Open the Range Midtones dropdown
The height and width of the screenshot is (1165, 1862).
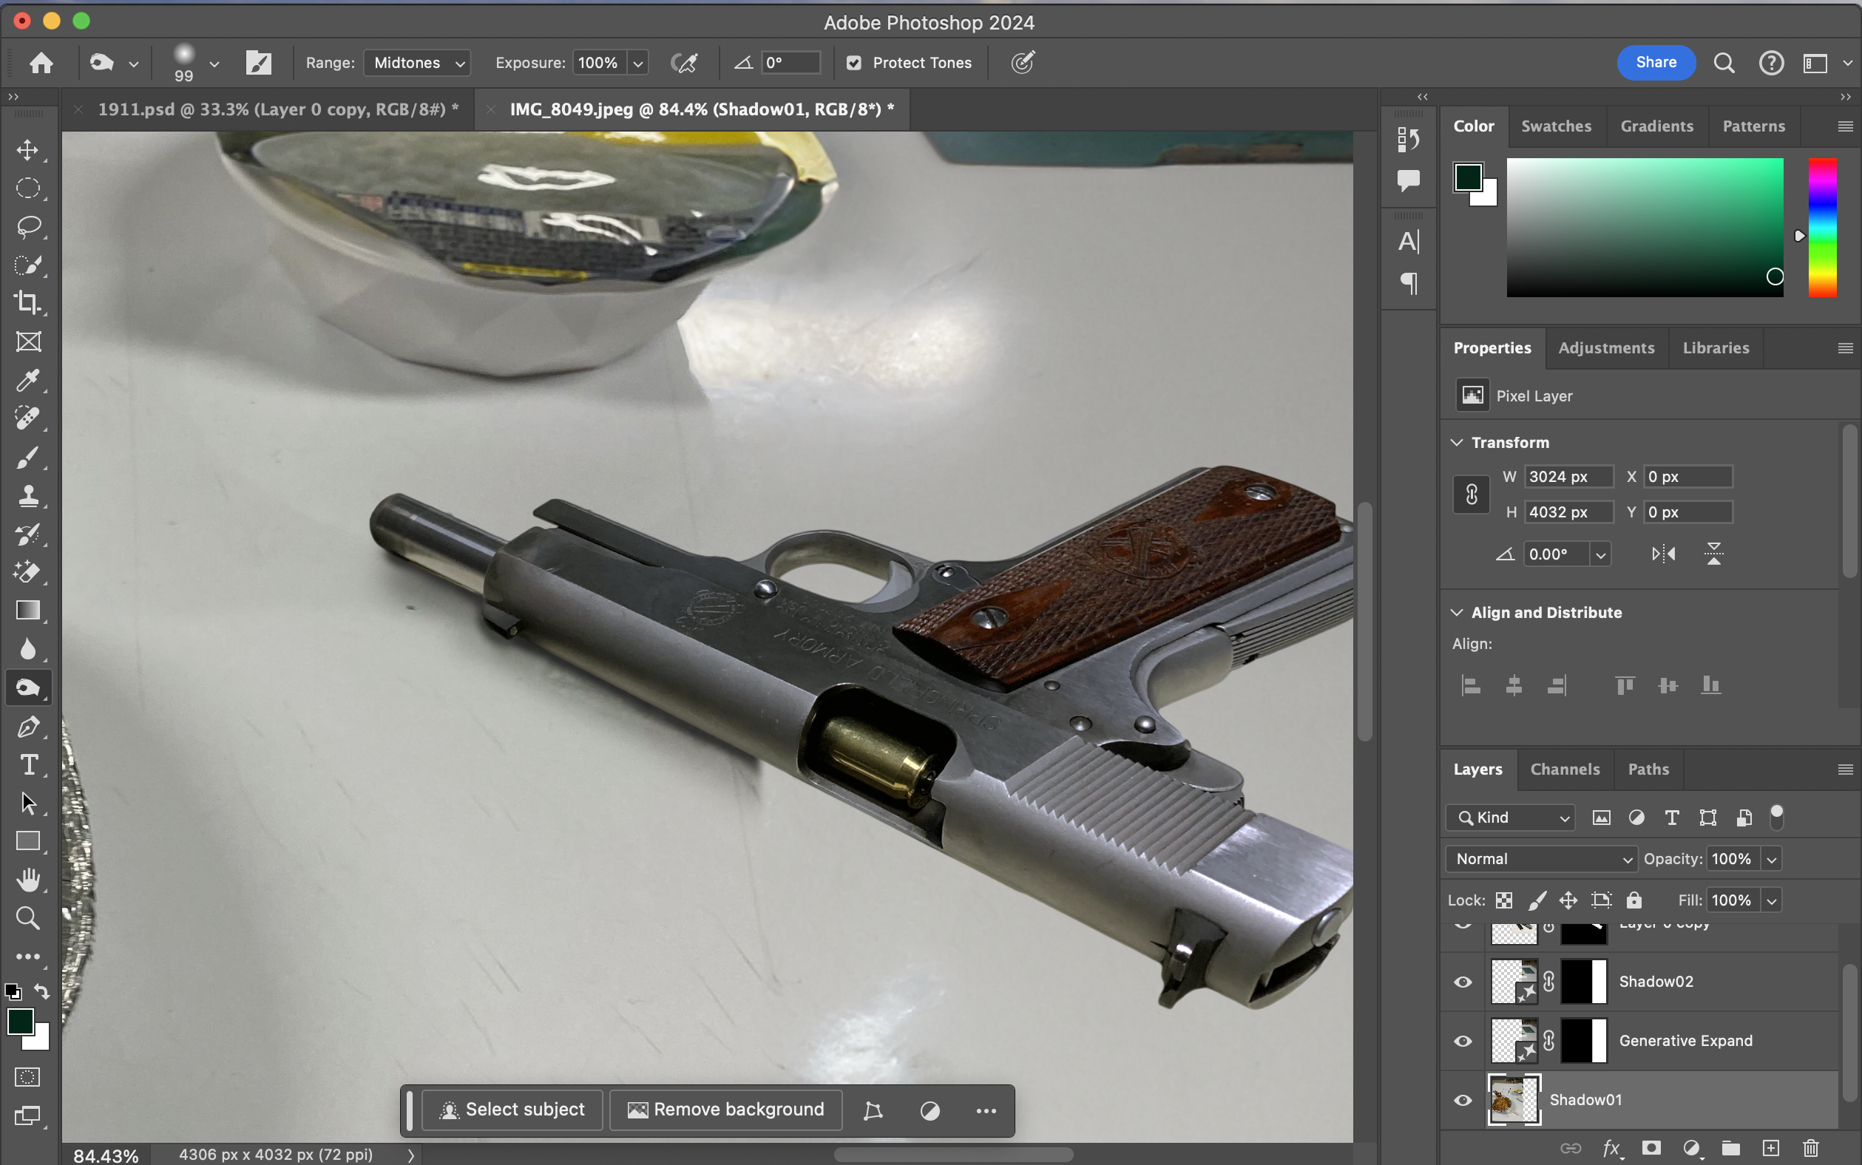pos(417,63)
